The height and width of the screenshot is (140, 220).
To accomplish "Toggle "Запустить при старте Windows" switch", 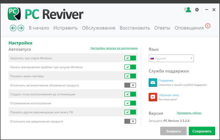I will pos(130,58).
